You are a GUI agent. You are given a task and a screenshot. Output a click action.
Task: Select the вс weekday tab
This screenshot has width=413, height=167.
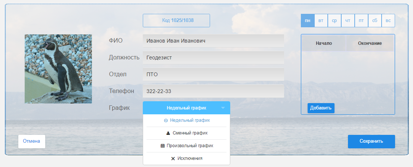[x=388, y=21]
